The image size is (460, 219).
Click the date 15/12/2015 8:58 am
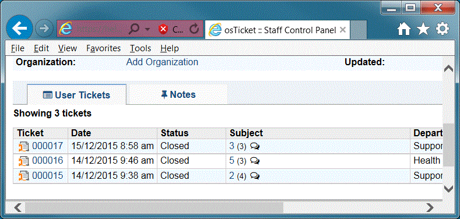[x=113, y=146]
